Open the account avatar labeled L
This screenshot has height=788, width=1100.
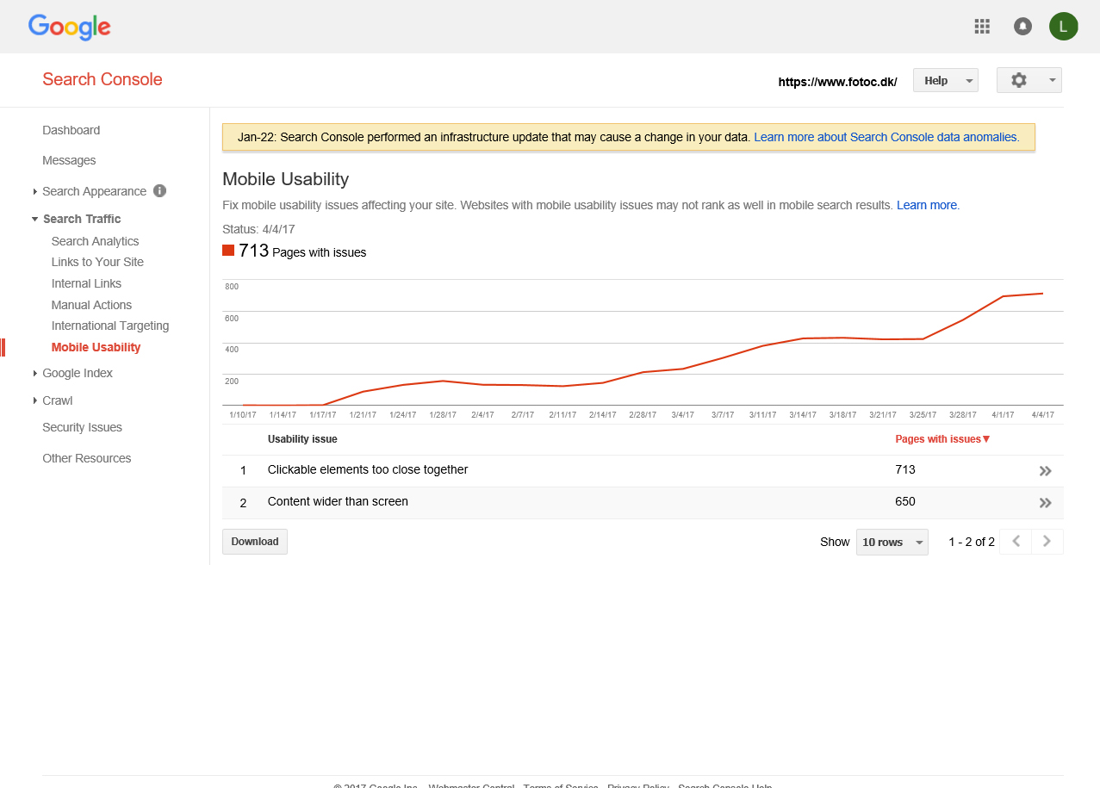(1064, 27)
